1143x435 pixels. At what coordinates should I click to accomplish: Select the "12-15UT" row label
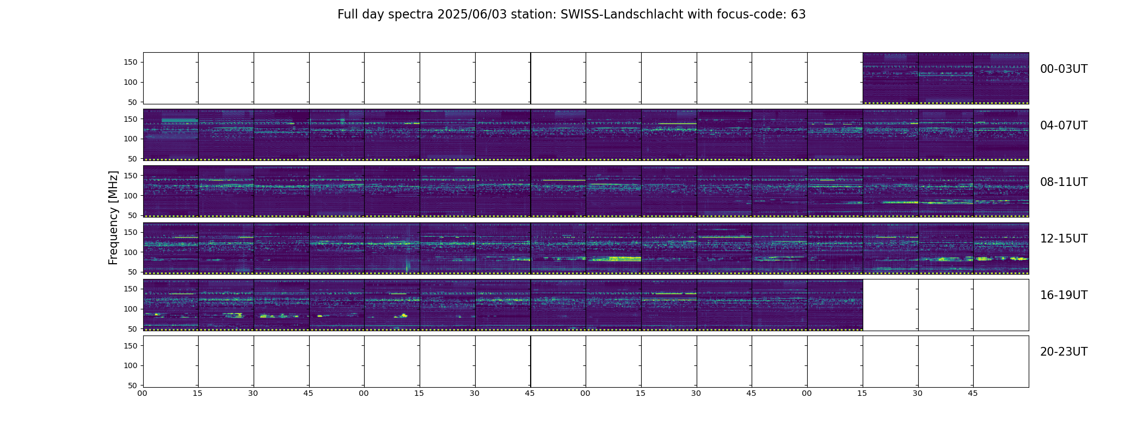click(1064, 239)
